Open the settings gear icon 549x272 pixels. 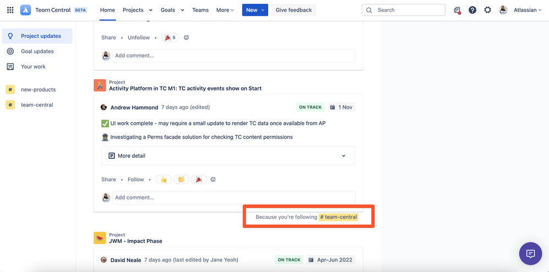tap(488, 10)
